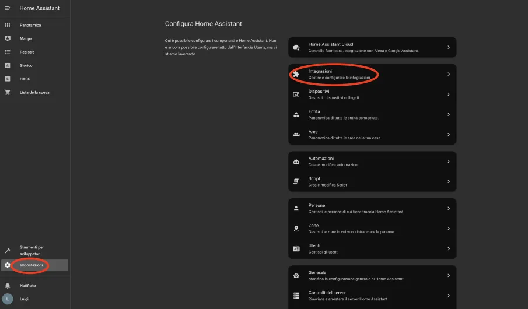Click the Luigi user avatar
528x309 pixels.
(8, 299)
